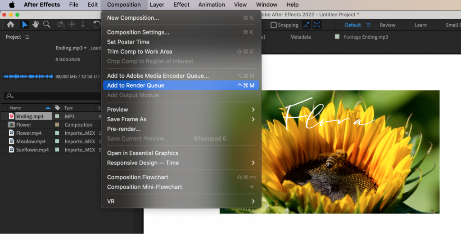Open the Learn workspace
Viewport: 461px width, 234px height.
pos(420,25)
